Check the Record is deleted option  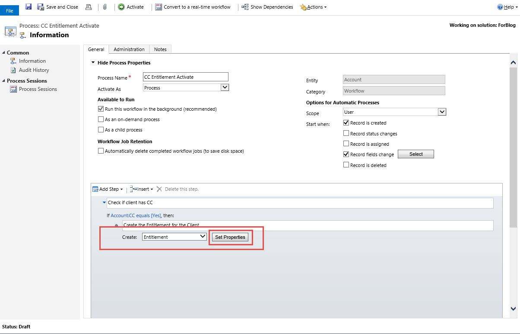click(346, 165)
